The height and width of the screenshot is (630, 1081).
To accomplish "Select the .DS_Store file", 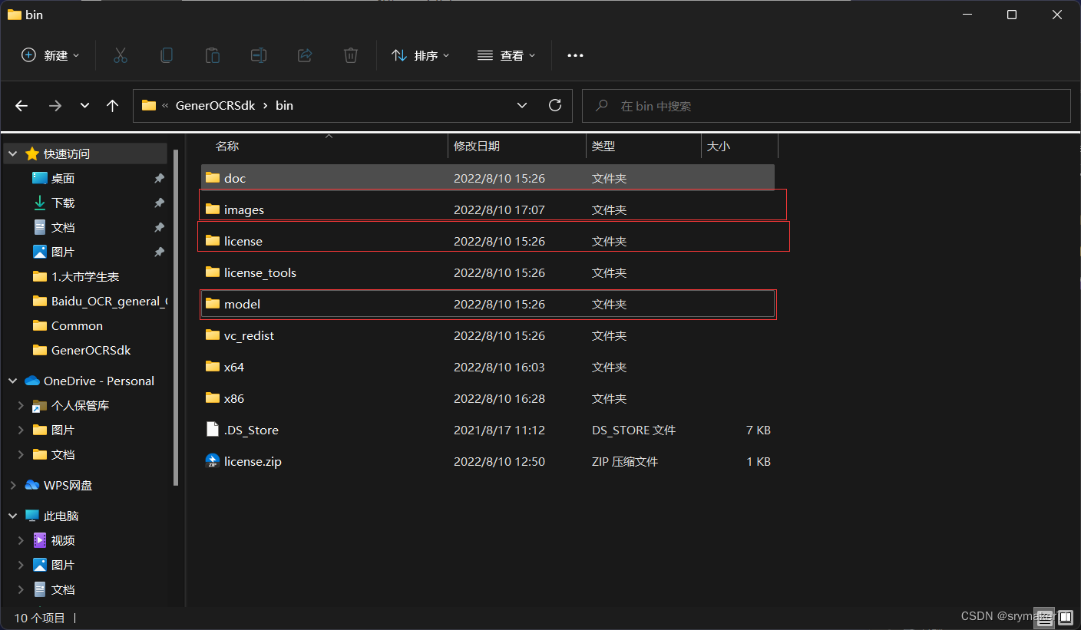I will coord(488,430).
